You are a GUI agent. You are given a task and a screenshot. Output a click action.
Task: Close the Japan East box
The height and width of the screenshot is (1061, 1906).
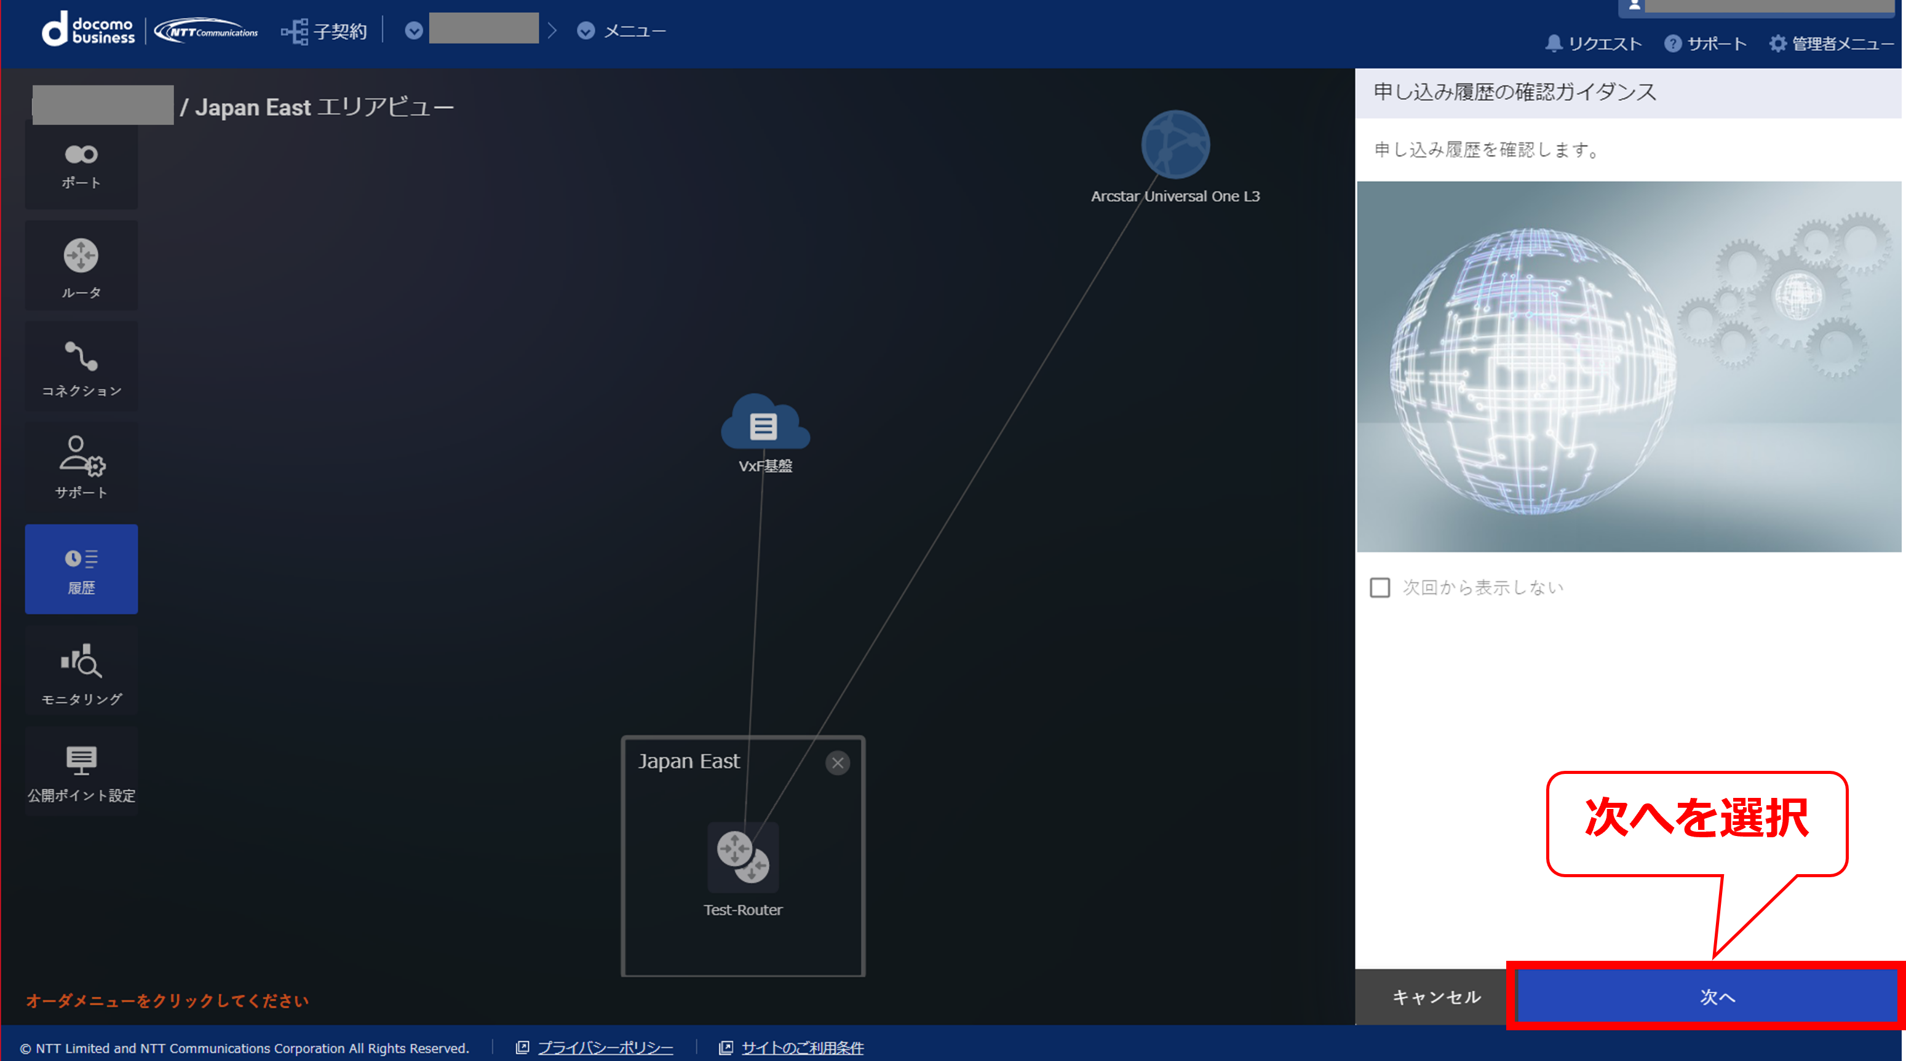(x=838, y=762)
